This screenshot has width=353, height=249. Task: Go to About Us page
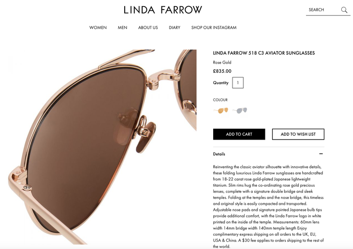(148, 27)
